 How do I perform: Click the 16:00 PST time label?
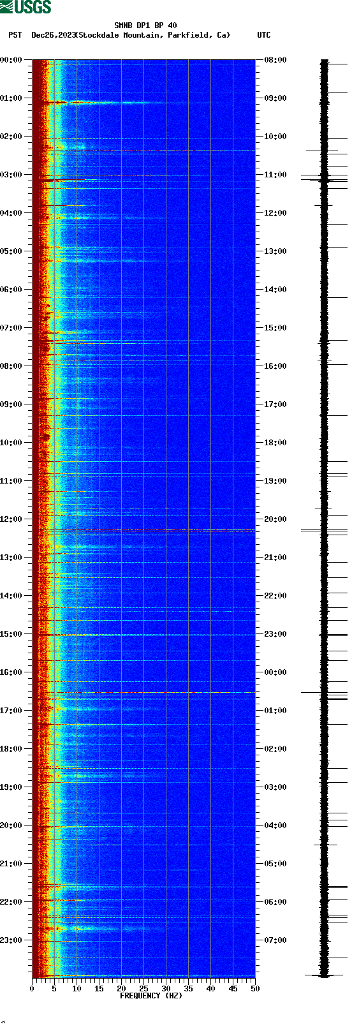(11, 672)
